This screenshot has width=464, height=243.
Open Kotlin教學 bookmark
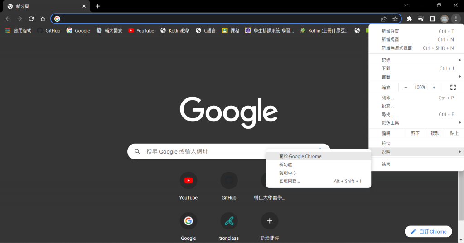(175, 30)
